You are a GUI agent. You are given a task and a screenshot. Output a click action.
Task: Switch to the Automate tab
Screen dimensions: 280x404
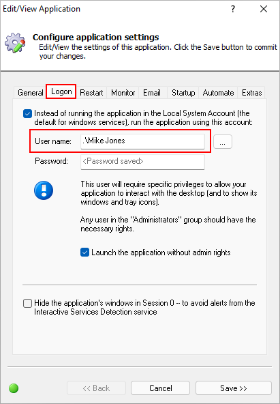coord(218,93)
